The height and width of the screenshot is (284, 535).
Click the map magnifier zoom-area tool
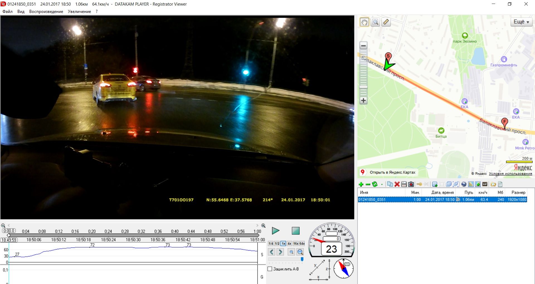tap(375, 22)
